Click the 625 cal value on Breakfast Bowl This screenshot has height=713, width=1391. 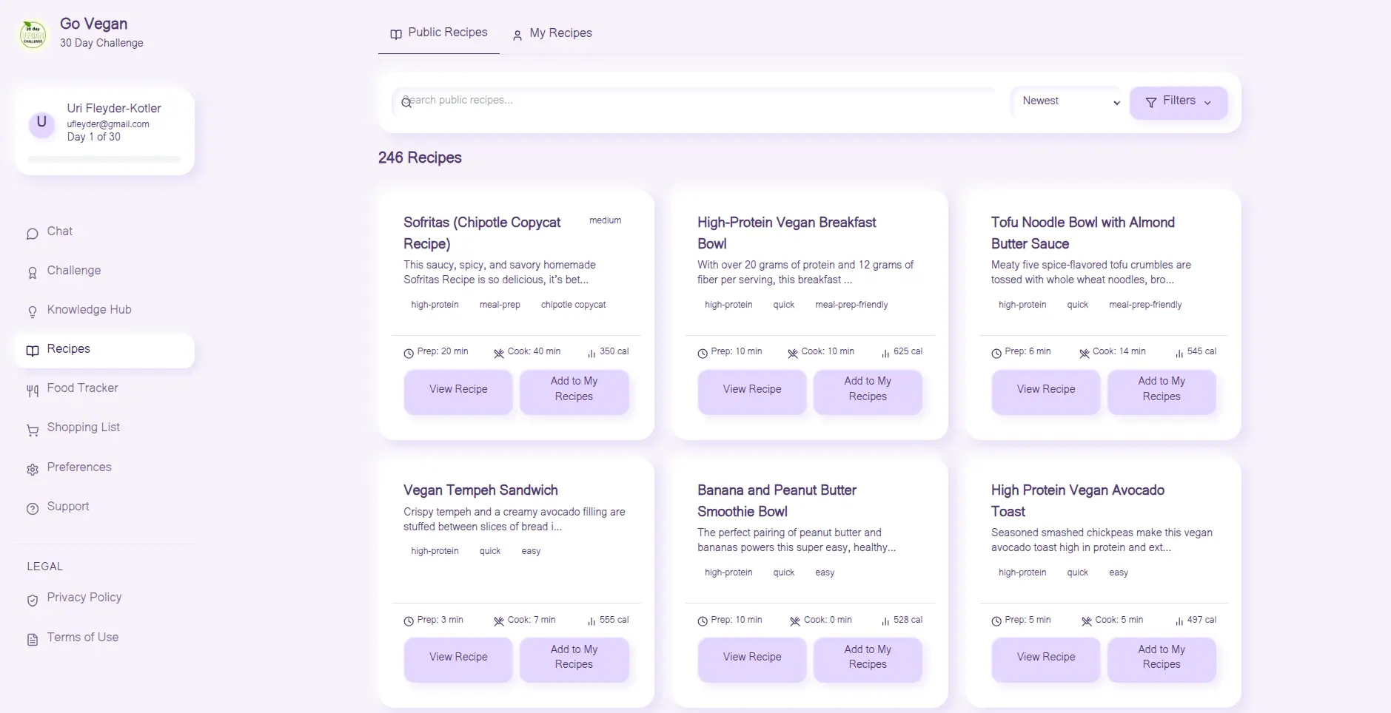point(908,351)
